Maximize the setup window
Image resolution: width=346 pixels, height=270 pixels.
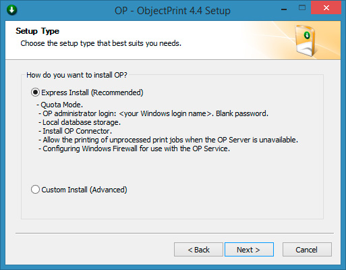[302, 8]
